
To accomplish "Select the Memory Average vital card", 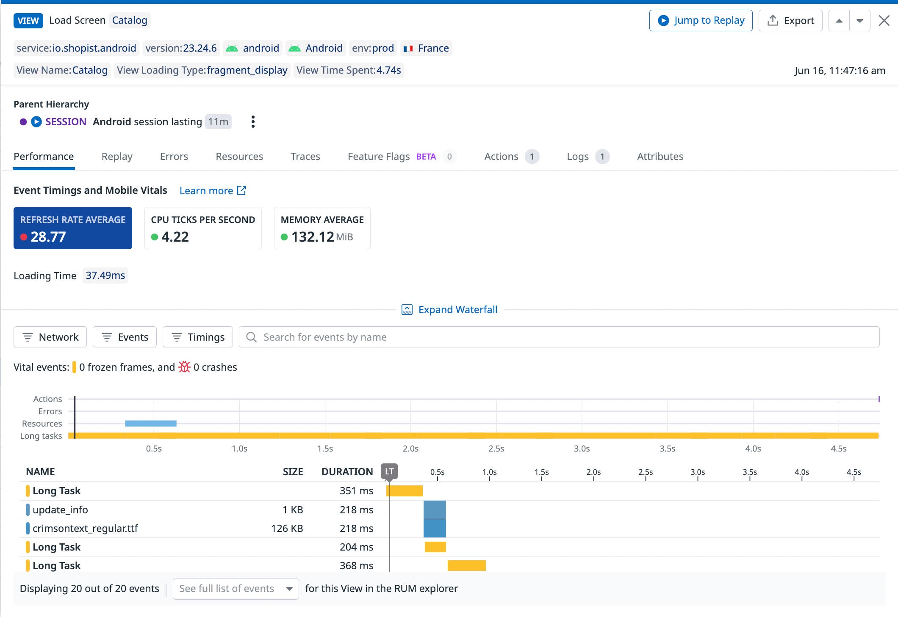I will [322, 228].
